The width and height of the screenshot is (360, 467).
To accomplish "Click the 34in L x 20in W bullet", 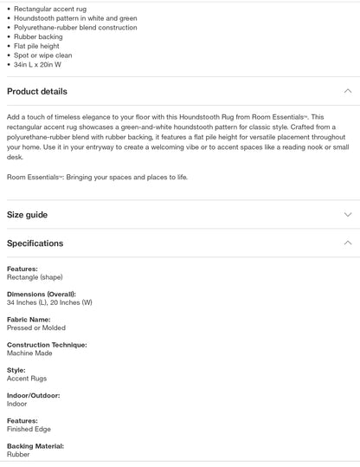I will (x=37, y=64).
